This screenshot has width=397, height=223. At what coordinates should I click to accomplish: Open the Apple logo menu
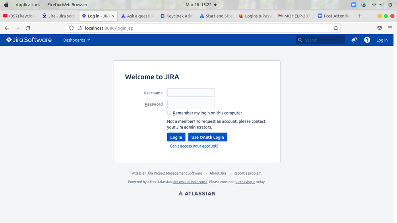point(6,4)
